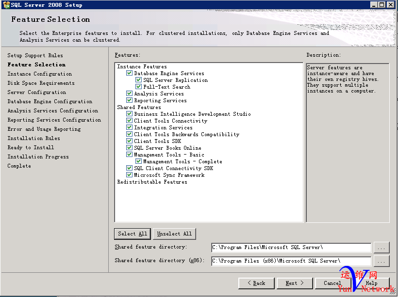398x297 pixels.
Task: Toggle Full-Text Search checkbox
Action: [138, 87]
